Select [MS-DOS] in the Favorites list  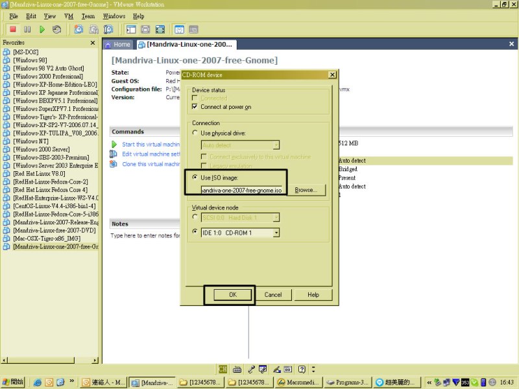click(x=26, y=52)
